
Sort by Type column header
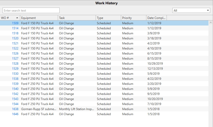click(109, 18)
